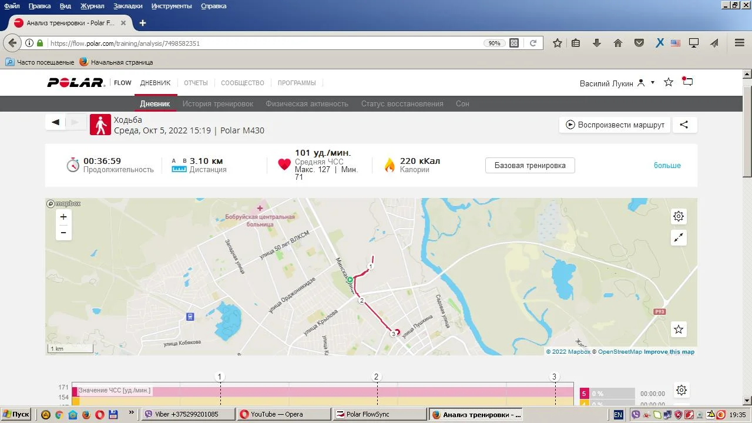
Task: Open ОТЧЕТЫ in Polar navigation
Action: tap(196, 83)
